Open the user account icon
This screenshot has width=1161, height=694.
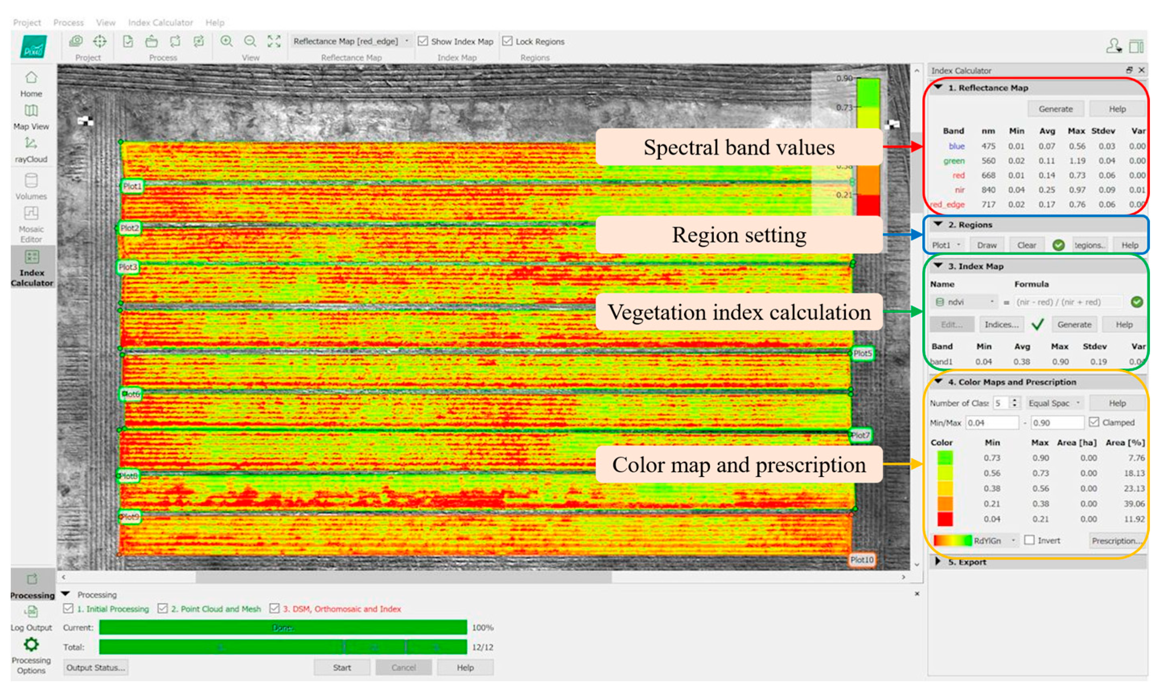tap(1114, 46)
